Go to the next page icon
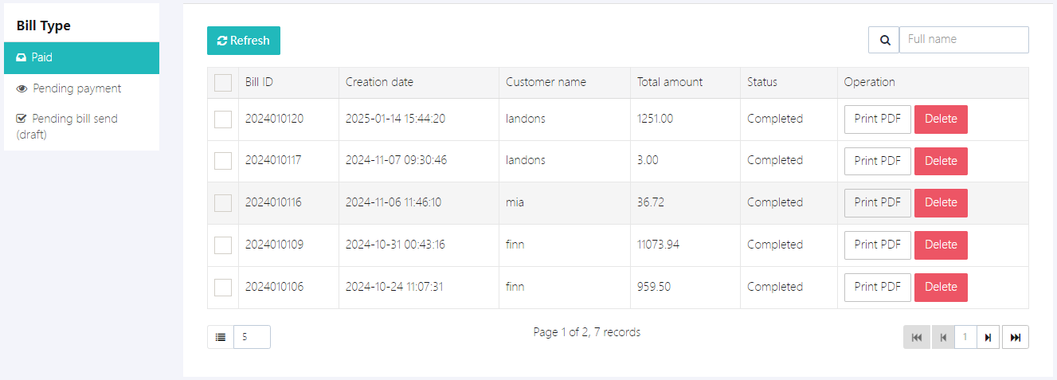The width and height of the screenshot is (1057, 380). (988, 337)
